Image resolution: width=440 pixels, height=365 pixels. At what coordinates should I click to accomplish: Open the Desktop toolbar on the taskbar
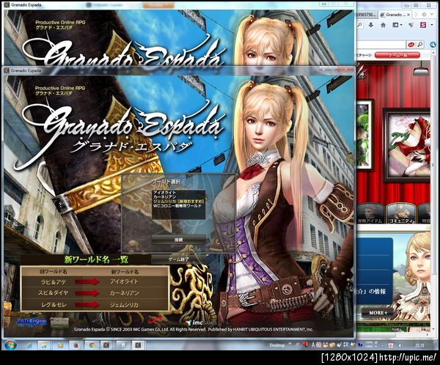click(x=276, y=345)
